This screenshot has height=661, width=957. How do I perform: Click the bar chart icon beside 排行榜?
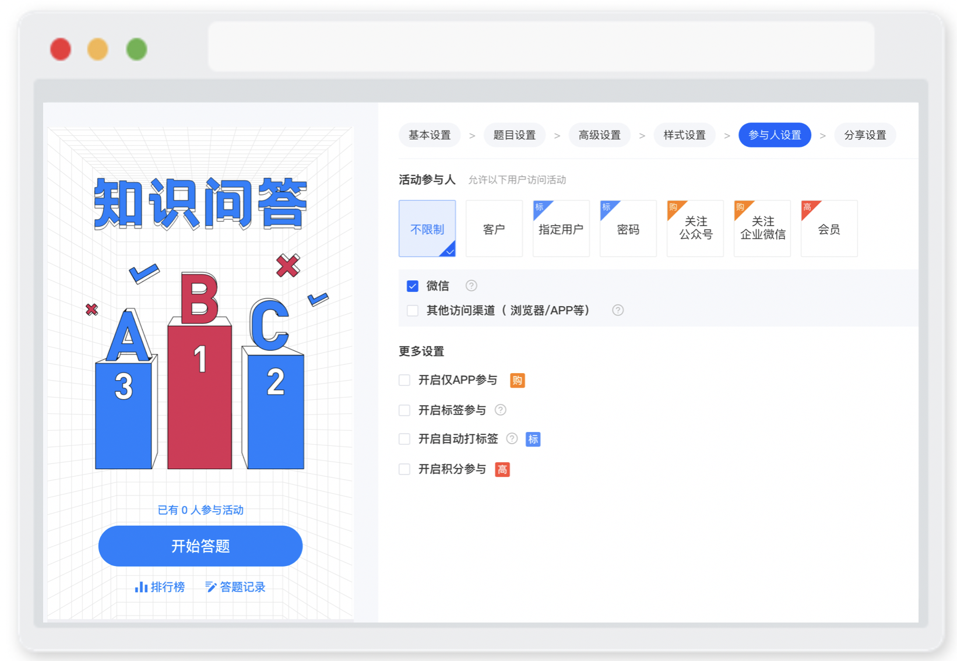[141, 587]
